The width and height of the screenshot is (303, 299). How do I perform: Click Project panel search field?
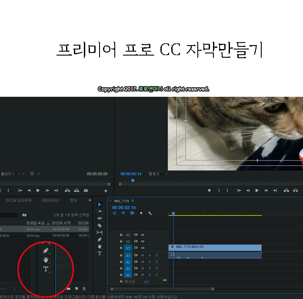[x=9, y=215]
